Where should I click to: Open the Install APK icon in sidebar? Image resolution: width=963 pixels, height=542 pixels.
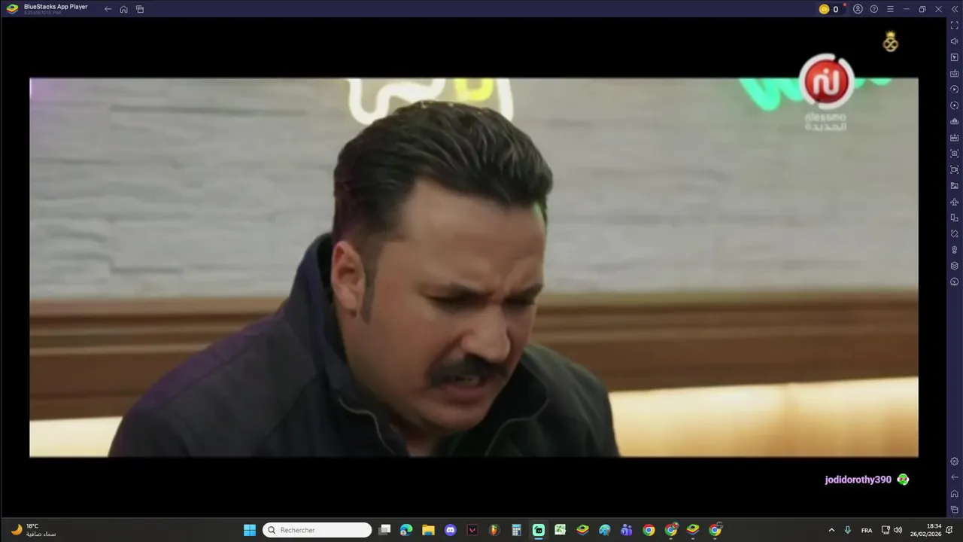click(954, 138)
